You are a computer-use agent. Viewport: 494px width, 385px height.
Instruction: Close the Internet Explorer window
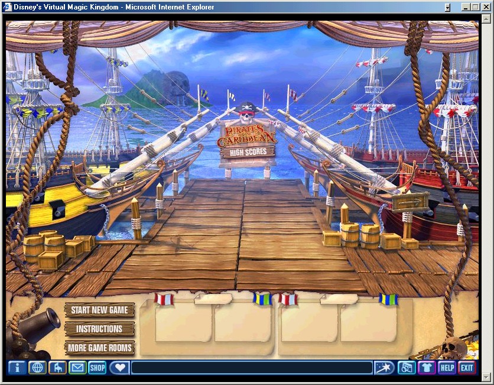pos(486,7)
